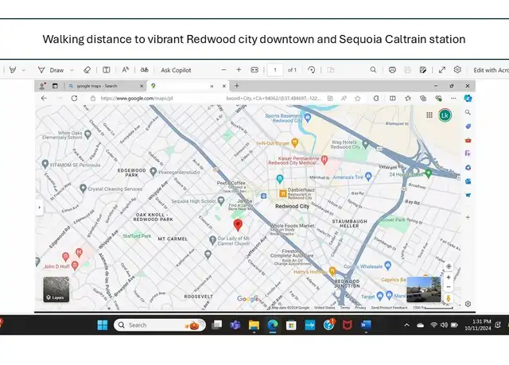Open File Explorer from taskbar
The height and width of the screenshot is (365, 509).
(x=254, y=324)
